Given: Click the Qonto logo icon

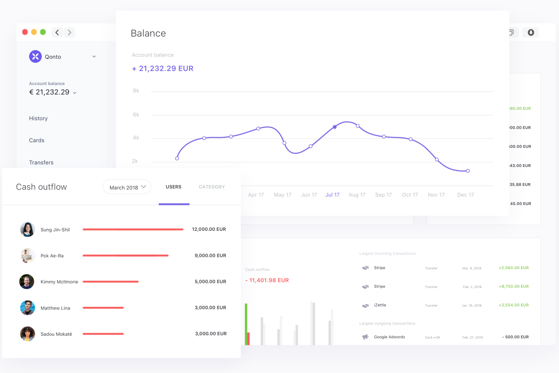Looking at the screenshot, I should point(35,56).
